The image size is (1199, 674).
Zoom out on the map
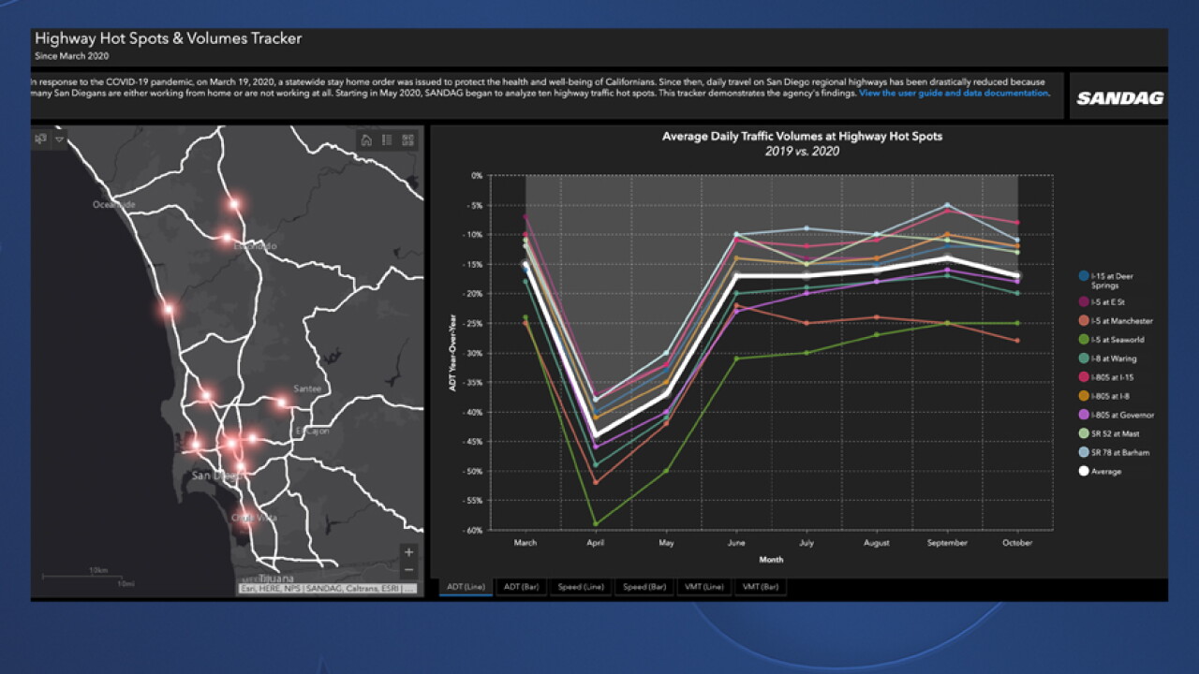tap(408, 569)
